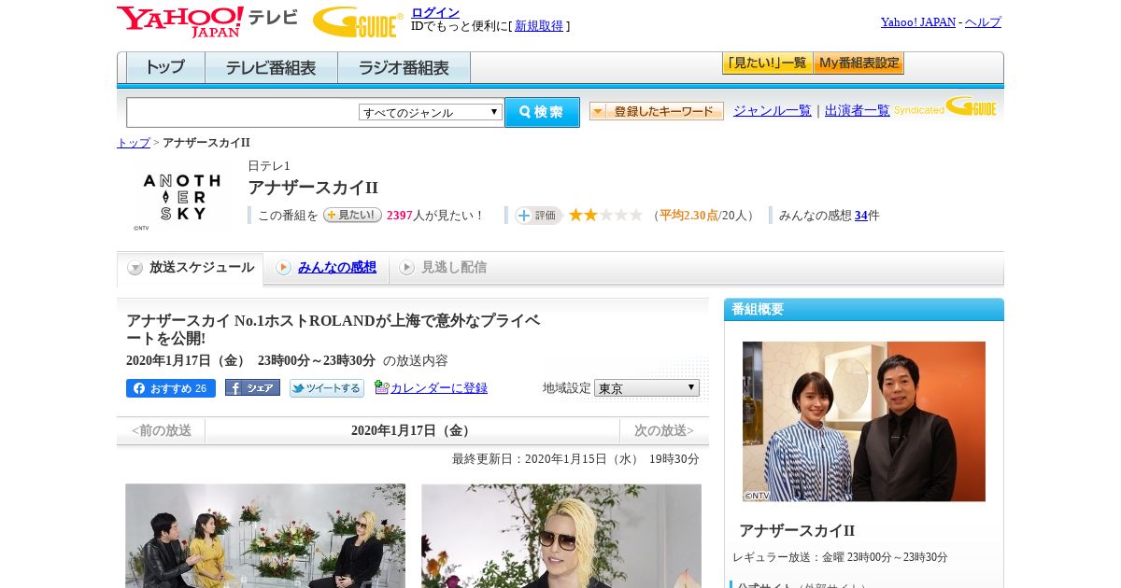Image resolution: width=1121 pixels, height=588 pixels.
Task: Click the Another Sky program logo
Action: click(182, 195)
